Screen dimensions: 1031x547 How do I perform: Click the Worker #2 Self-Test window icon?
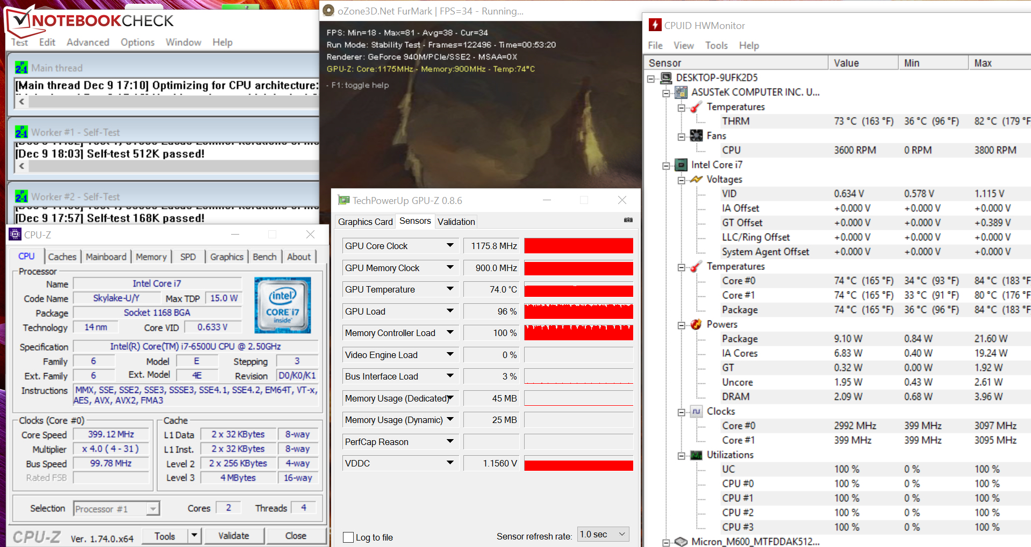pyautogui.click(x=22, y=196)
